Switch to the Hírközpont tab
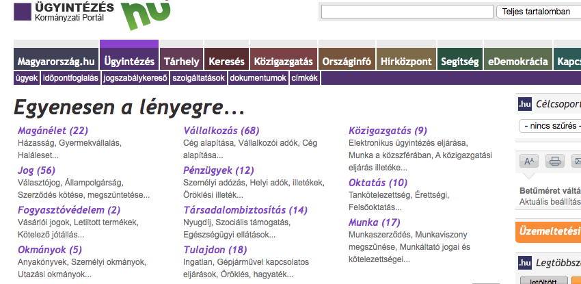Screen dimensions: 581x284 coord(406,59)
